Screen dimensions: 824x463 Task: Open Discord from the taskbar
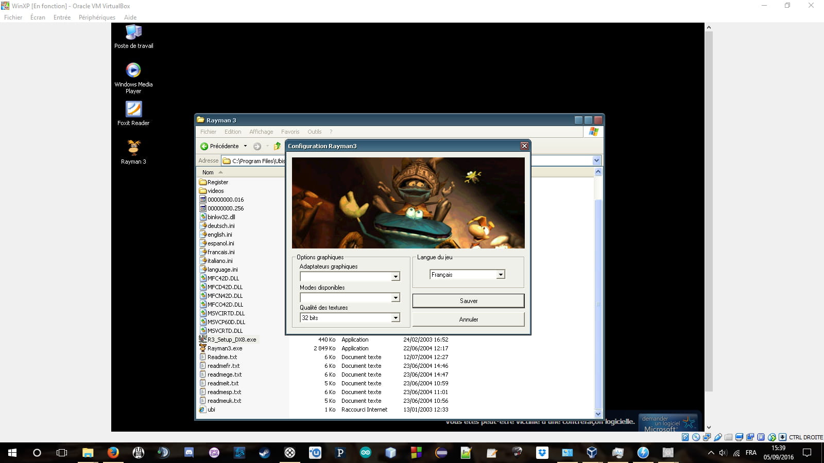click(189, 453)
